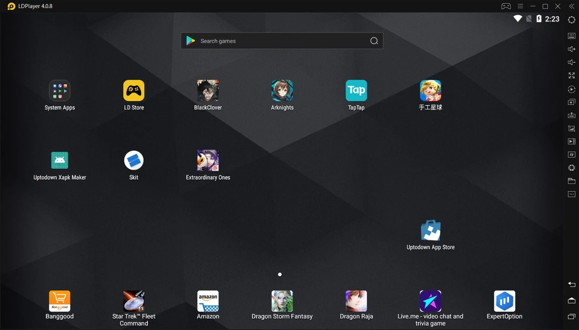
Task: Click the Android recent apps button
Action: click(572, 316)
